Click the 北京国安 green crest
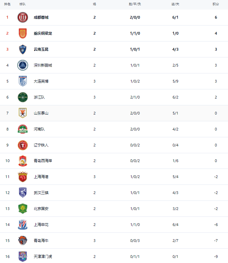Viewport: 228px width, 263px height. click(x=23, y=209)
